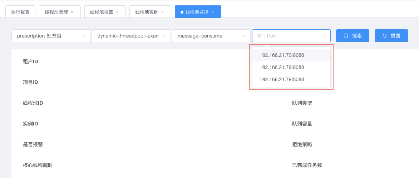Click the 已完成任务数 label

click(307, 165)
